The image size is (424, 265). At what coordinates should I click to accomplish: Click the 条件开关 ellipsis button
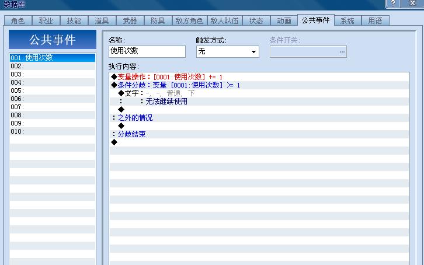tap(342, 51)
